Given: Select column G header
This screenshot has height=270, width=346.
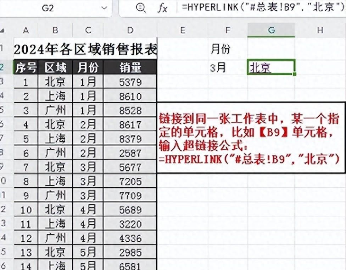Looking at the screenshot, I should [271, 30].
